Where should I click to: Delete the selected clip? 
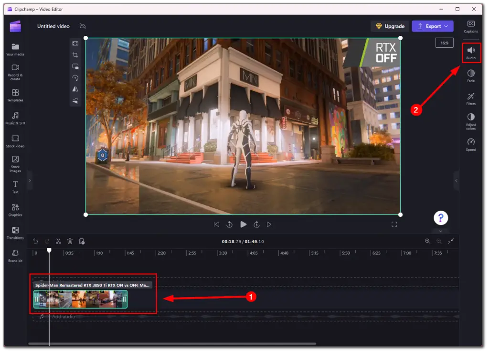70,241
